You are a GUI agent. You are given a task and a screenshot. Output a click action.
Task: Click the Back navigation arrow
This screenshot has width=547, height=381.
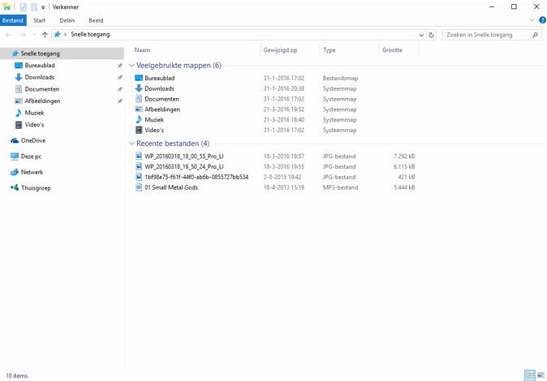[x=8, y=35]
